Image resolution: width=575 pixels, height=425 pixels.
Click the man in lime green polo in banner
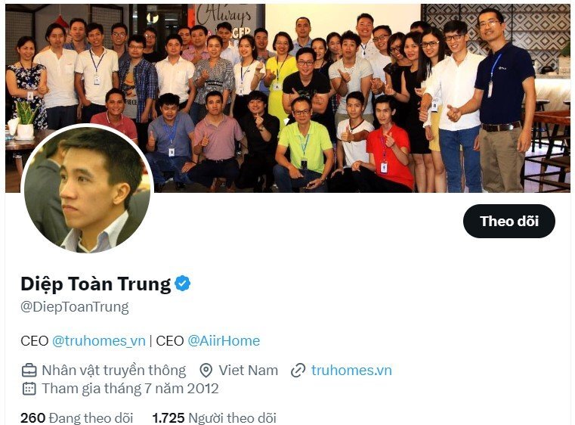[304, 143]
